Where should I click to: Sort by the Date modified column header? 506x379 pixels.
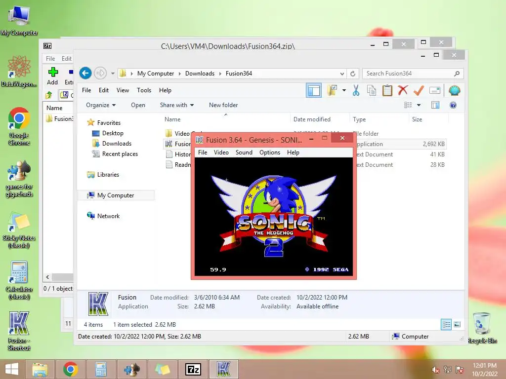click(312, 119)
